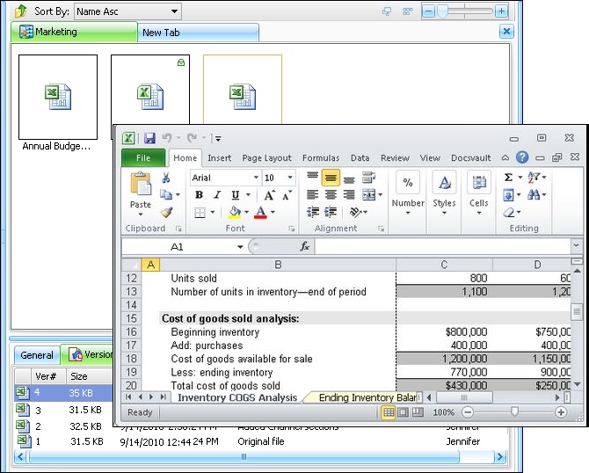
Task: Toggle Bold formatting
Action: click(200, 195)
